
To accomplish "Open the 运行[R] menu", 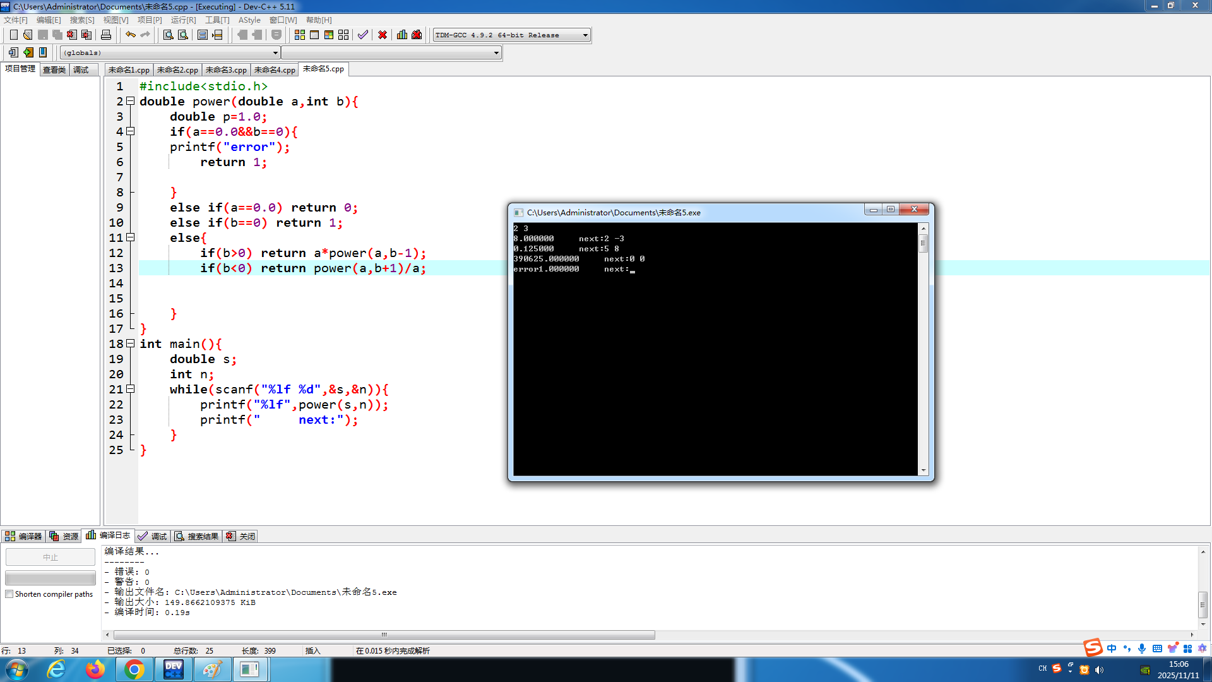I will coord(183,20).
